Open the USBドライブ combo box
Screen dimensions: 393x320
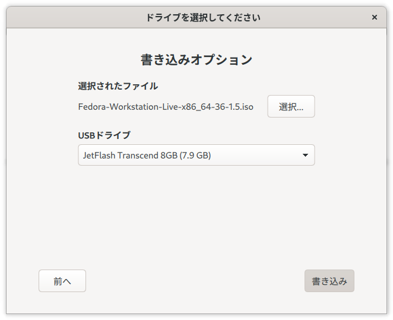[196, 156]
